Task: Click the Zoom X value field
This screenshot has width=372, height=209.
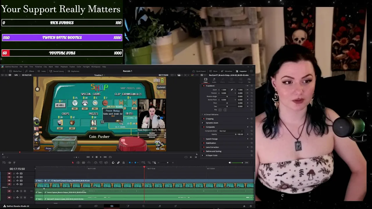Action: (x=224, y=90)
